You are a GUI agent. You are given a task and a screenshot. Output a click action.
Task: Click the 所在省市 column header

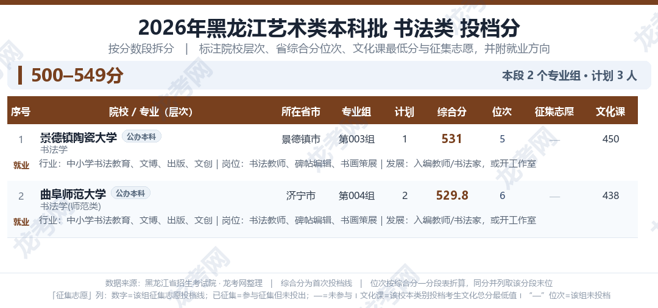pyautogui.click(x=300, y=111)
